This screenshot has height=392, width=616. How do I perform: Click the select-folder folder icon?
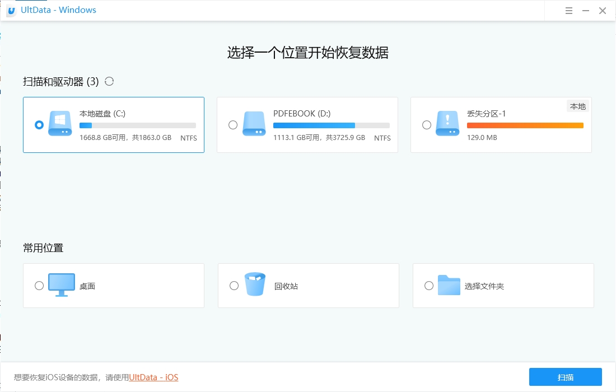click(x=449, y=285)
